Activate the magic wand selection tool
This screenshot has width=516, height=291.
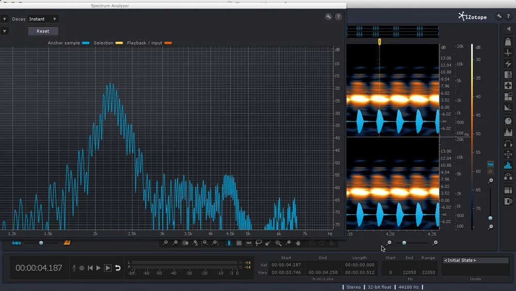pyautogui.click(x=278, y=243)
